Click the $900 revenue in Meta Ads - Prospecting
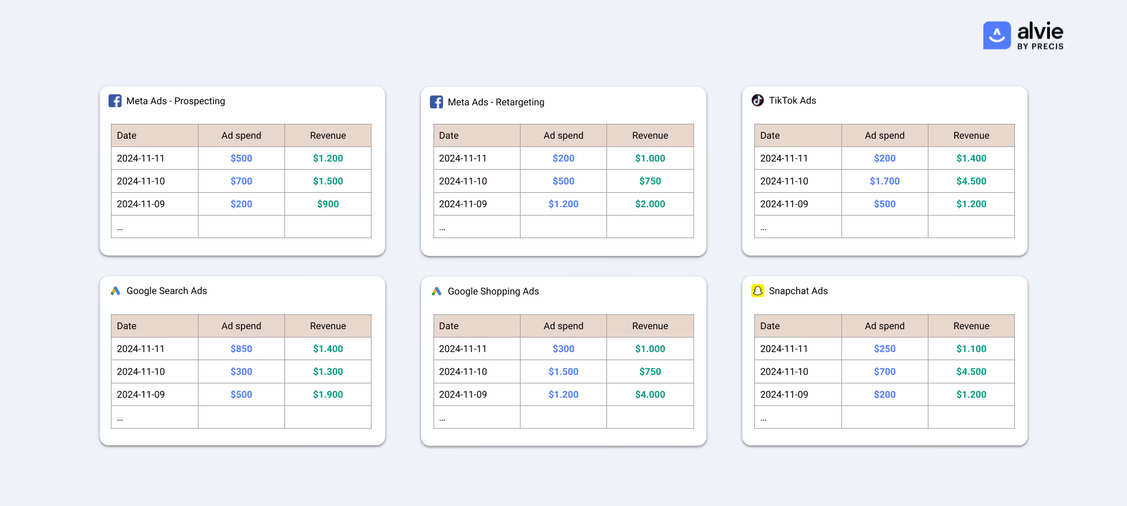 328,204
